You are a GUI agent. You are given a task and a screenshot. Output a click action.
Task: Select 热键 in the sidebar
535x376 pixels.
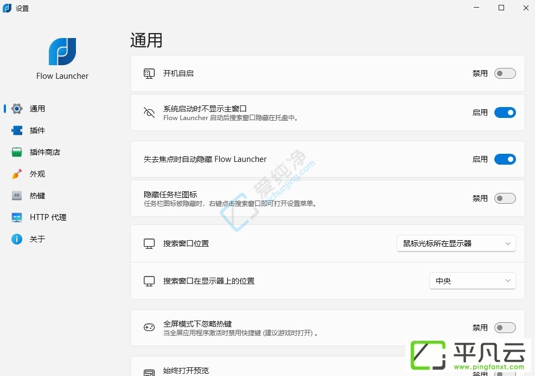coord(37,196)
